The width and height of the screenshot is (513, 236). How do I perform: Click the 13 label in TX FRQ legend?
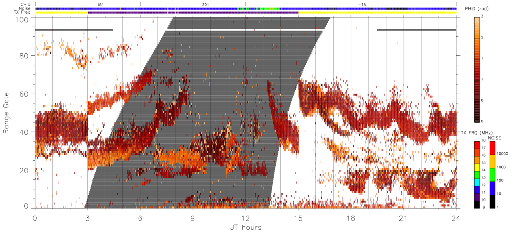483,177
